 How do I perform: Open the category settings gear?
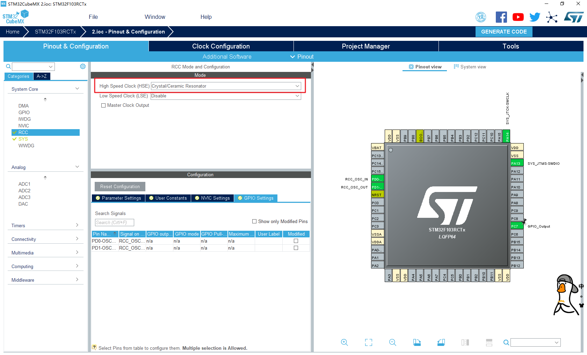(x=83, y=66)
